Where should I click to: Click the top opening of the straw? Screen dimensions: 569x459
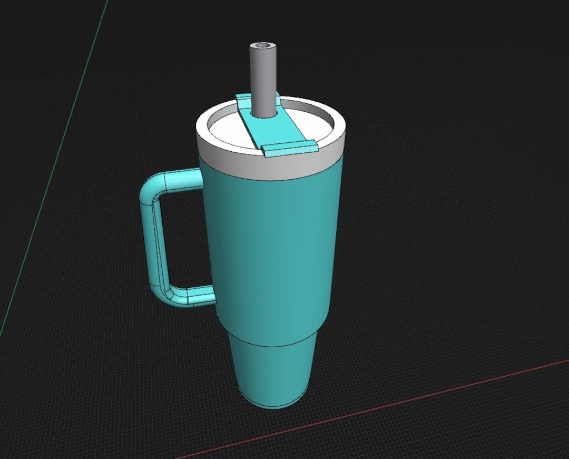(x=262, y=45)
